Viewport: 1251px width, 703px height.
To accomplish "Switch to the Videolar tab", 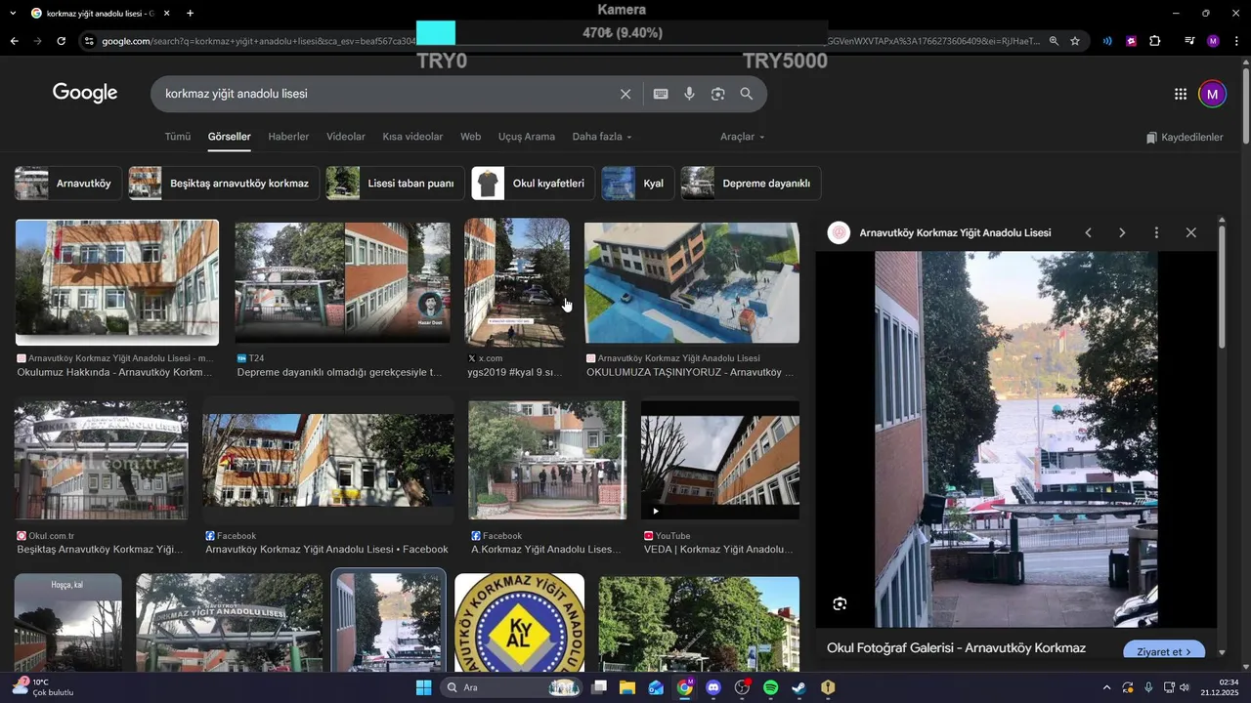I will tap(346, 137).
